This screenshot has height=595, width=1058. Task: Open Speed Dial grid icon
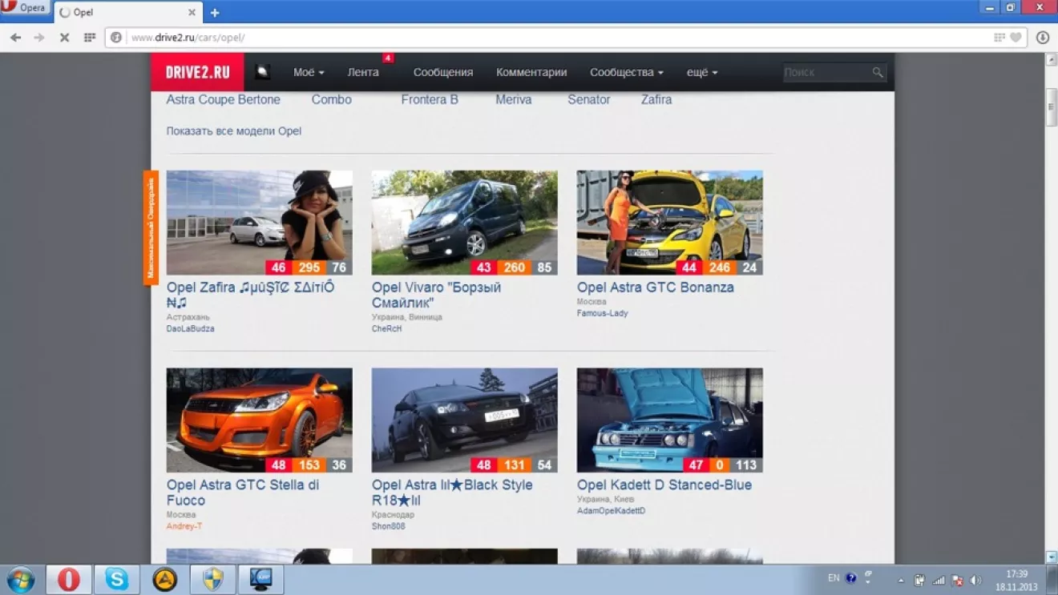[90, 38]
